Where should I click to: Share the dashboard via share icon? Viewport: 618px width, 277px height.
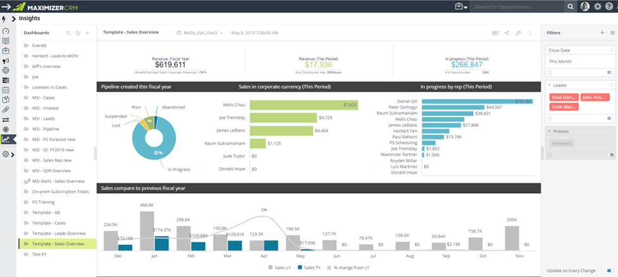[507, 33]
